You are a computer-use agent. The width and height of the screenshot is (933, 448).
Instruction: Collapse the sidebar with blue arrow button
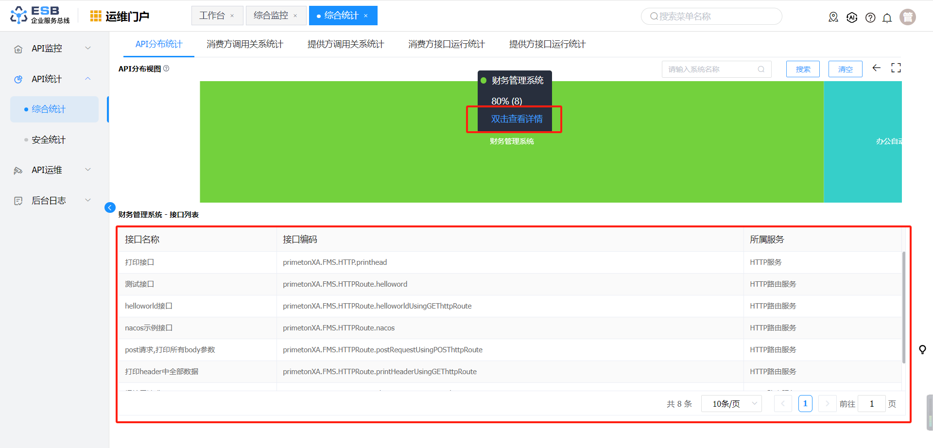(110, 207)
